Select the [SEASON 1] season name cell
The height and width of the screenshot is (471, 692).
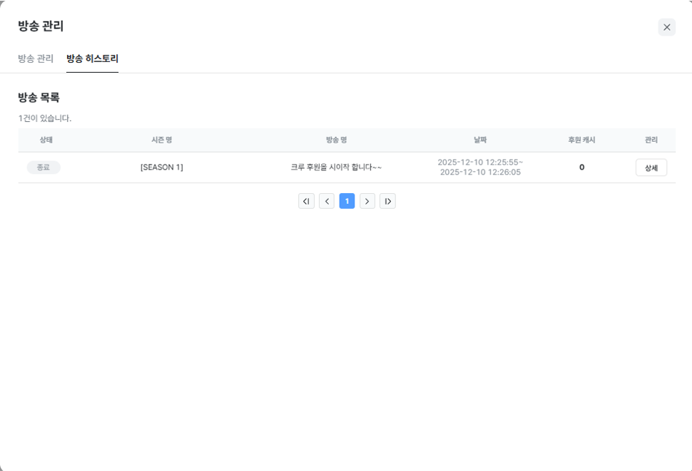click(162, 167)
